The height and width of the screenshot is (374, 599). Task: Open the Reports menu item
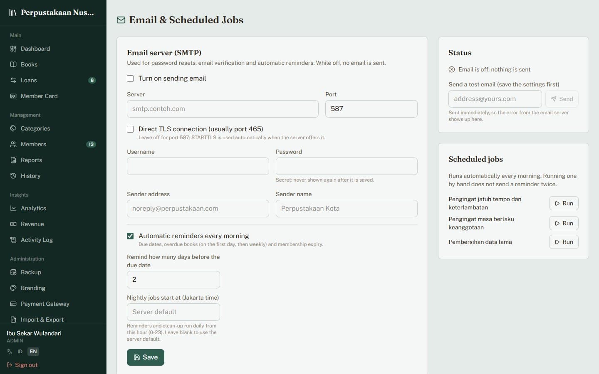[x=53, y=160]
